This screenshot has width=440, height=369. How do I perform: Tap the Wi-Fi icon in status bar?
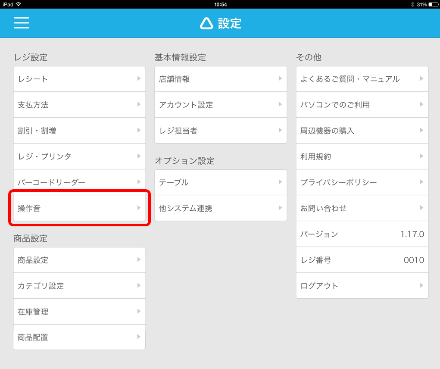pyautogui.click(x=19, y=4)
